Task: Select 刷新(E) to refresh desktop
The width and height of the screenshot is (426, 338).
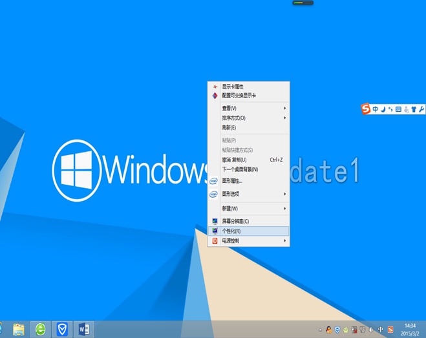Action: [x=248, y=128]
